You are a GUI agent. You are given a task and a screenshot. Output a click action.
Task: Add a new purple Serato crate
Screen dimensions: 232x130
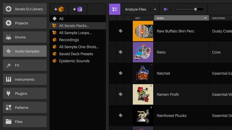(x=78, y=9)
